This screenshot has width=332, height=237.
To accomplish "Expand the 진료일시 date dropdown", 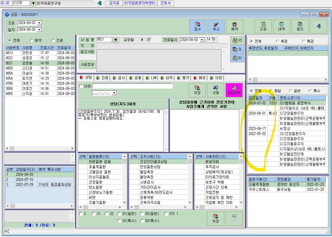I will tap(202, 40).
